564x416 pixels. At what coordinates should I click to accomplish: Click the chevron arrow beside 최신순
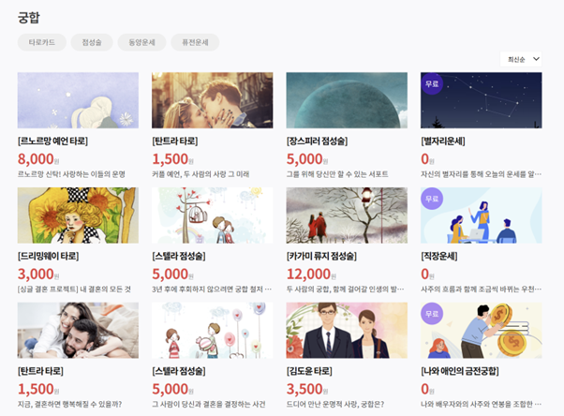pyautogui.click(x=536, y=59)
